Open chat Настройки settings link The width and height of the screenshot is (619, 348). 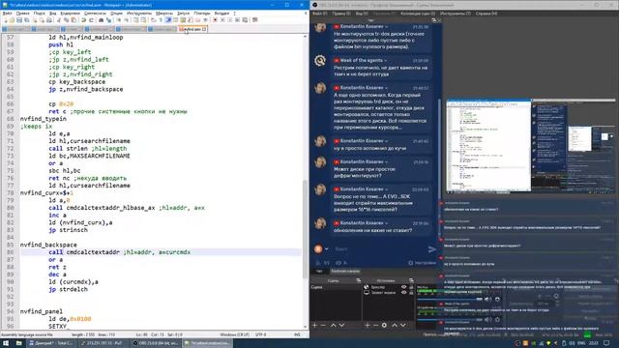[423, 263]
